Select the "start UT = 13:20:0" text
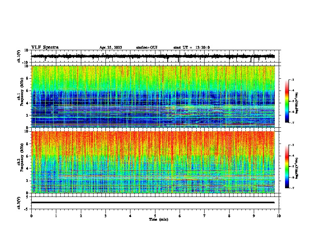The height and width of the screenshot is (242, 314). (x=191, y=47)
